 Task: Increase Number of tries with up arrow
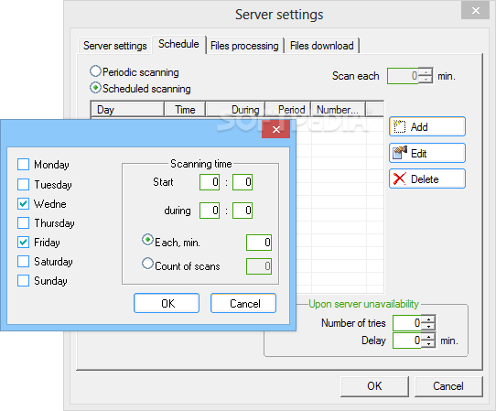tap(428, 319)
